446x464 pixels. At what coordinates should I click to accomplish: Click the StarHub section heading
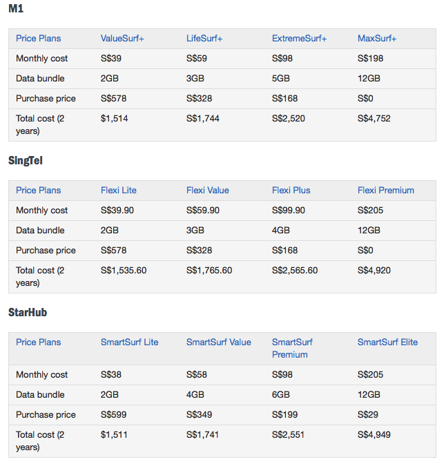pos(28,313)
